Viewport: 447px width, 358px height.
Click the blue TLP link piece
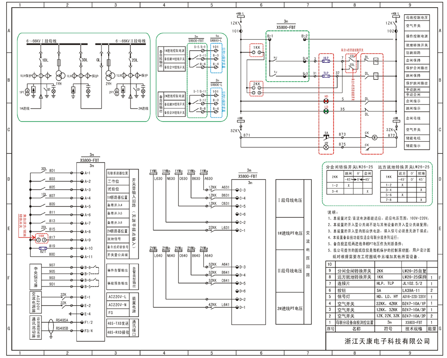pos(326,76)
